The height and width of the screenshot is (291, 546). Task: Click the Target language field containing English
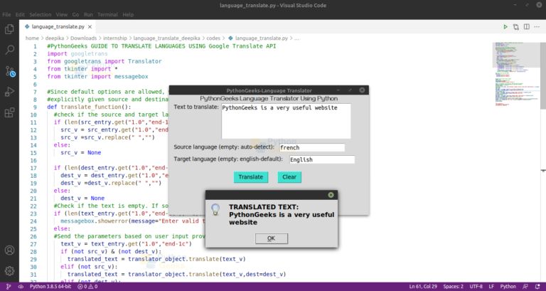click(x=322, y=159)
